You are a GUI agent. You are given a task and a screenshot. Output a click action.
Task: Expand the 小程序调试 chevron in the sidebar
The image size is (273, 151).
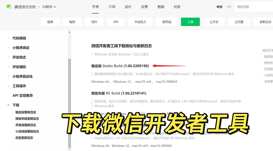pos(8,47)
